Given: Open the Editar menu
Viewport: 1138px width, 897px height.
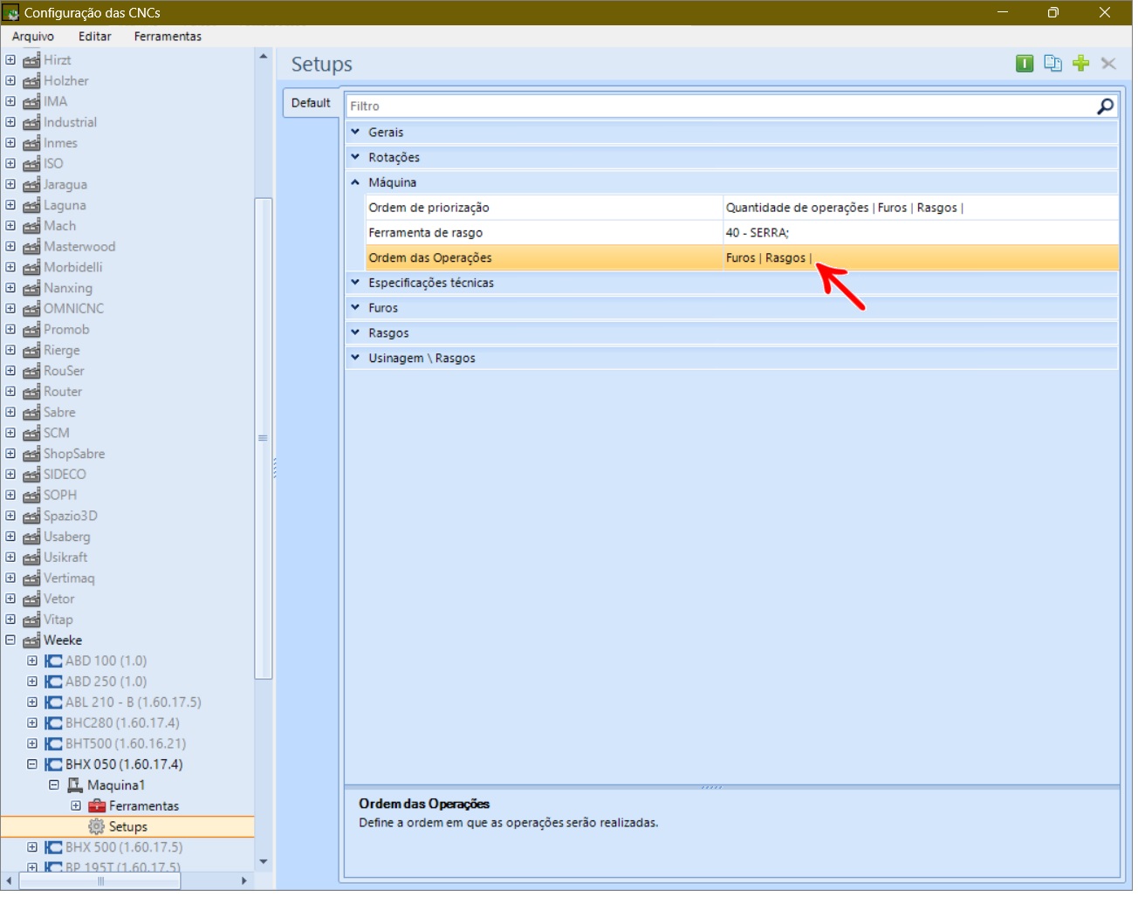Looking at the screenshot, I should 95,37.
